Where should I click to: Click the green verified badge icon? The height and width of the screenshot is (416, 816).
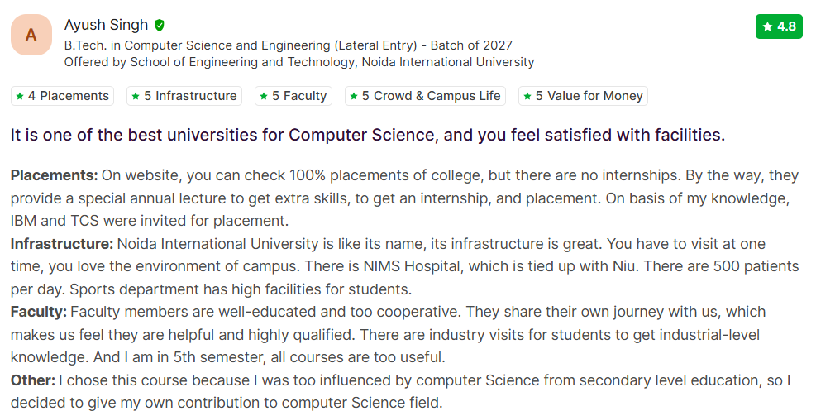point(160,25)
